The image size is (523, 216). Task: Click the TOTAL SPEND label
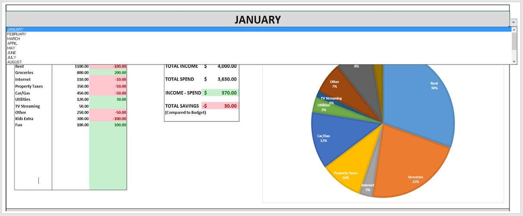coord(180,79)
